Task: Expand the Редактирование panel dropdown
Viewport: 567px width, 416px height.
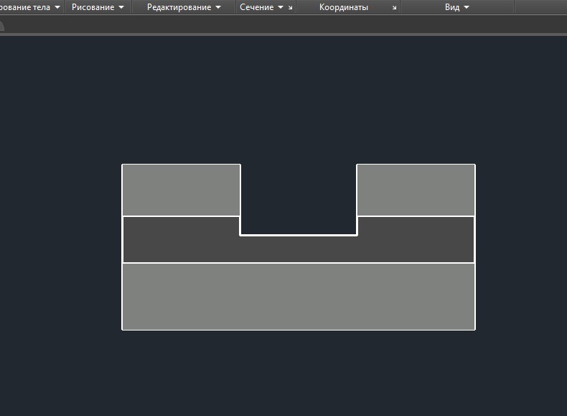Action: coord(218,7)
